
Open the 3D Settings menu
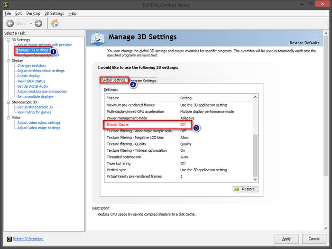tap(54, 13)
